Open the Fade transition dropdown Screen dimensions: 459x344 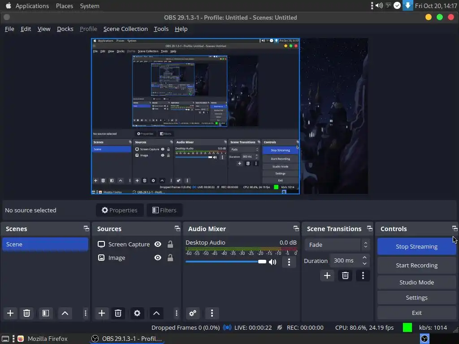tap(337, 245)
